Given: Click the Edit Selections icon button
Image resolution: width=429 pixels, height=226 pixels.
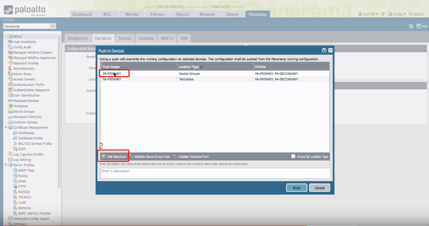Looking at the screenshot, I should pos(104,157).
